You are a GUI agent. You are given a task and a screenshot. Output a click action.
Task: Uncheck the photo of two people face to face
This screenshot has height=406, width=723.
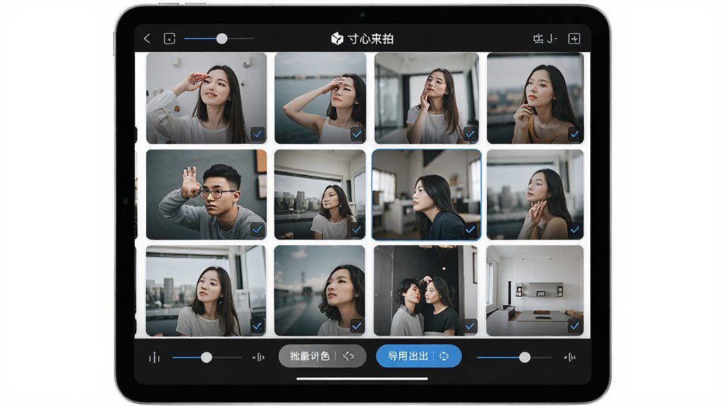(470, 326)
